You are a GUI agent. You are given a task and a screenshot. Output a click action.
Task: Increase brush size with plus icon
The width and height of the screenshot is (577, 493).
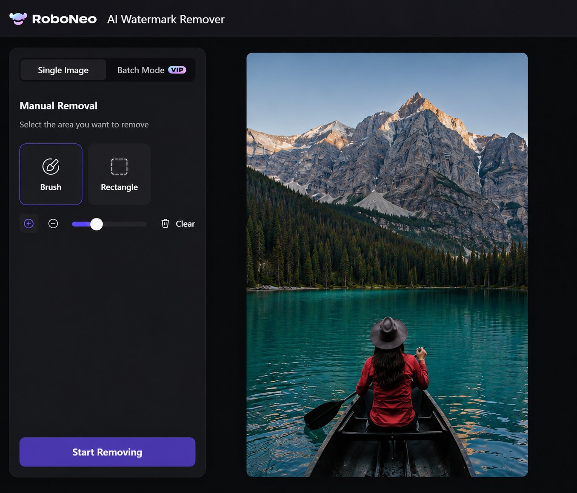(x=29, y=224)
